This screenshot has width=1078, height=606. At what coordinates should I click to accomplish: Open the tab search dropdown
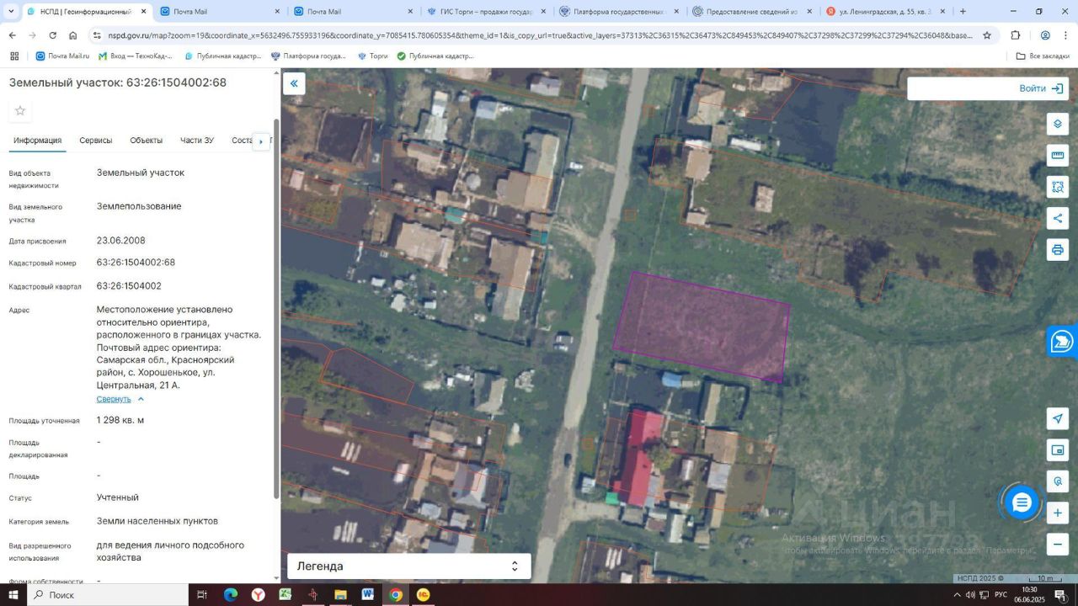click(x=11, y=12)
